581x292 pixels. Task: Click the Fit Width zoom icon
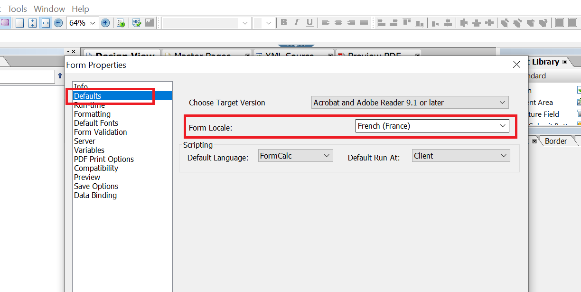[x=46, y=23]
